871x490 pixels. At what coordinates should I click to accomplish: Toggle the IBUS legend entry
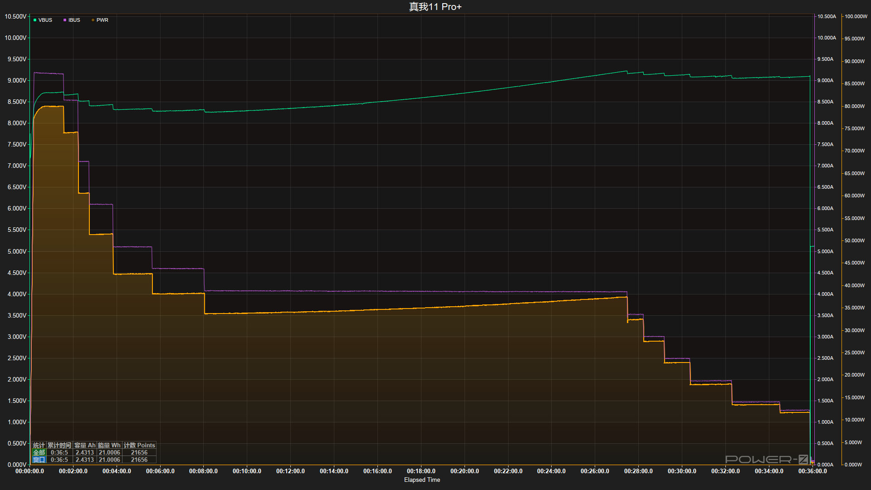tap(74, 20)
